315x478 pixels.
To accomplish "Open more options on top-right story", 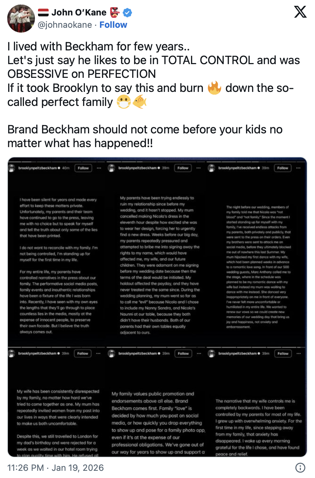I will pyautogui.click(x=298, y=168).
